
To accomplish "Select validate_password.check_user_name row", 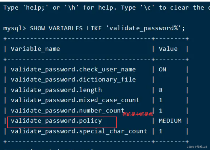I will (73, 69).
